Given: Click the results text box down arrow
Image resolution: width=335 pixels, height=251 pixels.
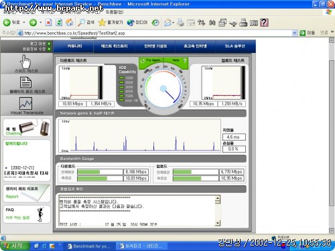Looking at the screenshot, I should pos(218,223).
